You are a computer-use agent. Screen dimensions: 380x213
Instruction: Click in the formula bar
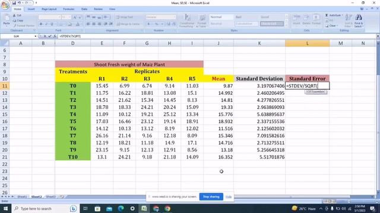(x=217, y=36)
